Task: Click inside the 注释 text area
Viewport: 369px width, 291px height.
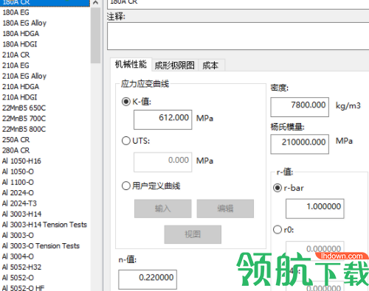Action: 238,36
